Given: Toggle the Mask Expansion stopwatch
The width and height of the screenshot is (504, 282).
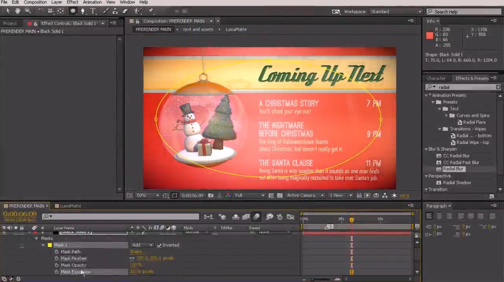Looking at the screenshot, I should pyautogui.click(x=56, y=272).
